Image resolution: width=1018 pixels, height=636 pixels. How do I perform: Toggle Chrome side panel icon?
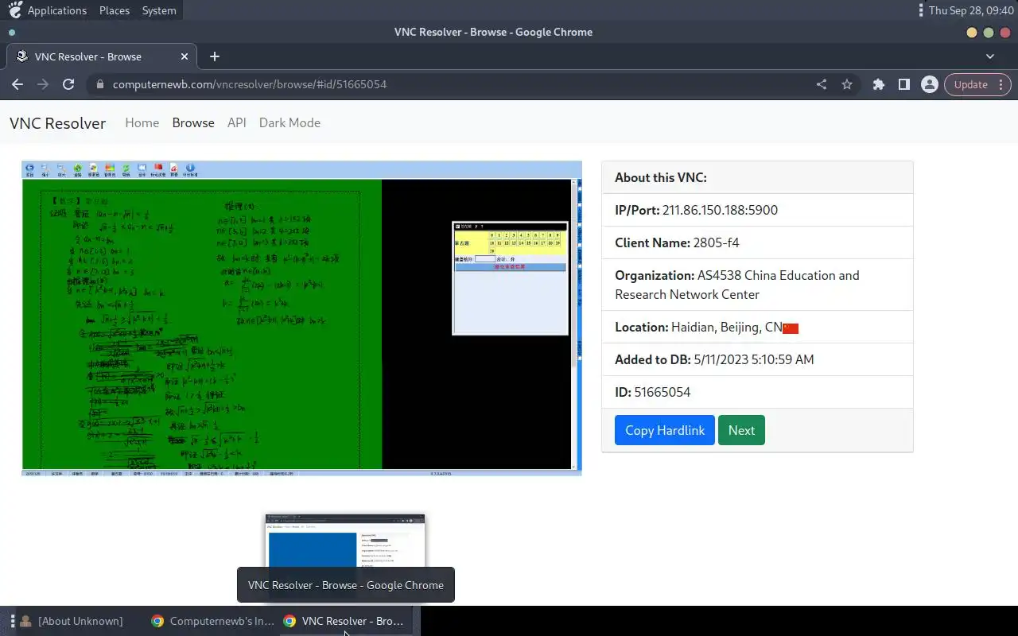point(904,84)
